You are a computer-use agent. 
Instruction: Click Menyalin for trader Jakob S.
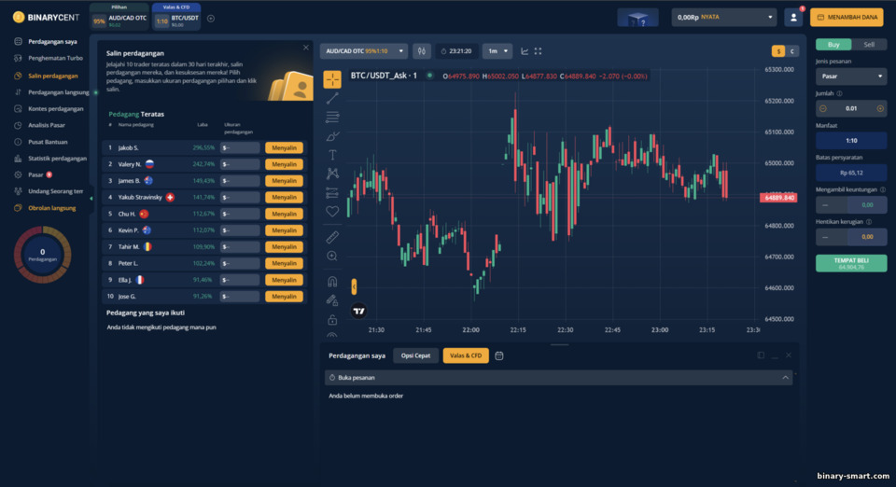point(284,147)
